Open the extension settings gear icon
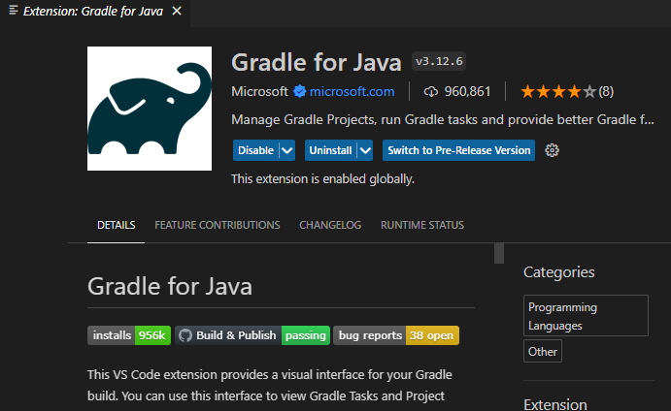 [552, 150]
